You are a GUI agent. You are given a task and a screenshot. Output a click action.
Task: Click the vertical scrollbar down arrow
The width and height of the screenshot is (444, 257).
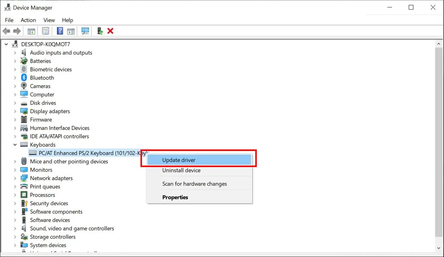pyautogui.click(x=439, y=248)
